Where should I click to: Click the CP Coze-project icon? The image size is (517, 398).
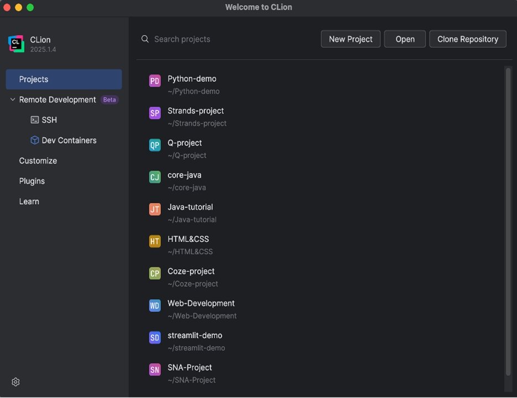click(x=155, y=274)
